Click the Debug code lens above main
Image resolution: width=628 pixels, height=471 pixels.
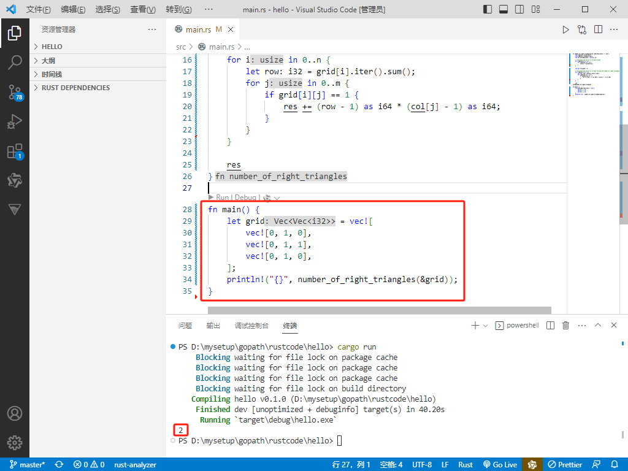pyautogui.click(x=245, y=197)
